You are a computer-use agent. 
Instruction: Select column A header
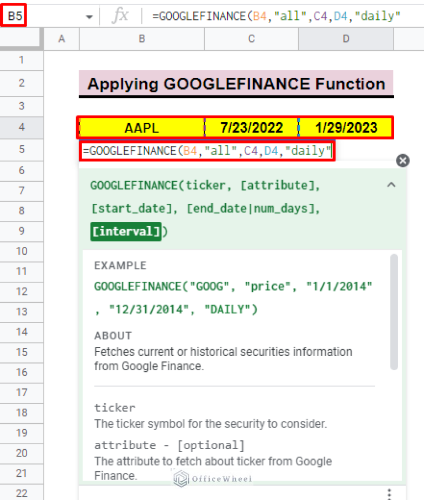[61, 39]
